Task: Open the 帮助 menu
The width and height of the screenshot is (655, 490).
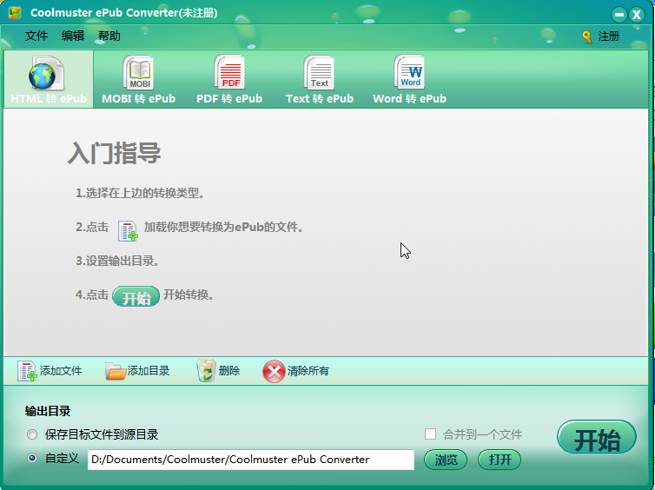Action: pos(109,36)
